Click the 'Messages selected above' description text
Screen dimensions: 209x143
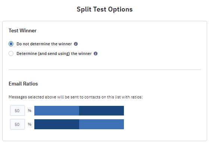coord(75,97)
